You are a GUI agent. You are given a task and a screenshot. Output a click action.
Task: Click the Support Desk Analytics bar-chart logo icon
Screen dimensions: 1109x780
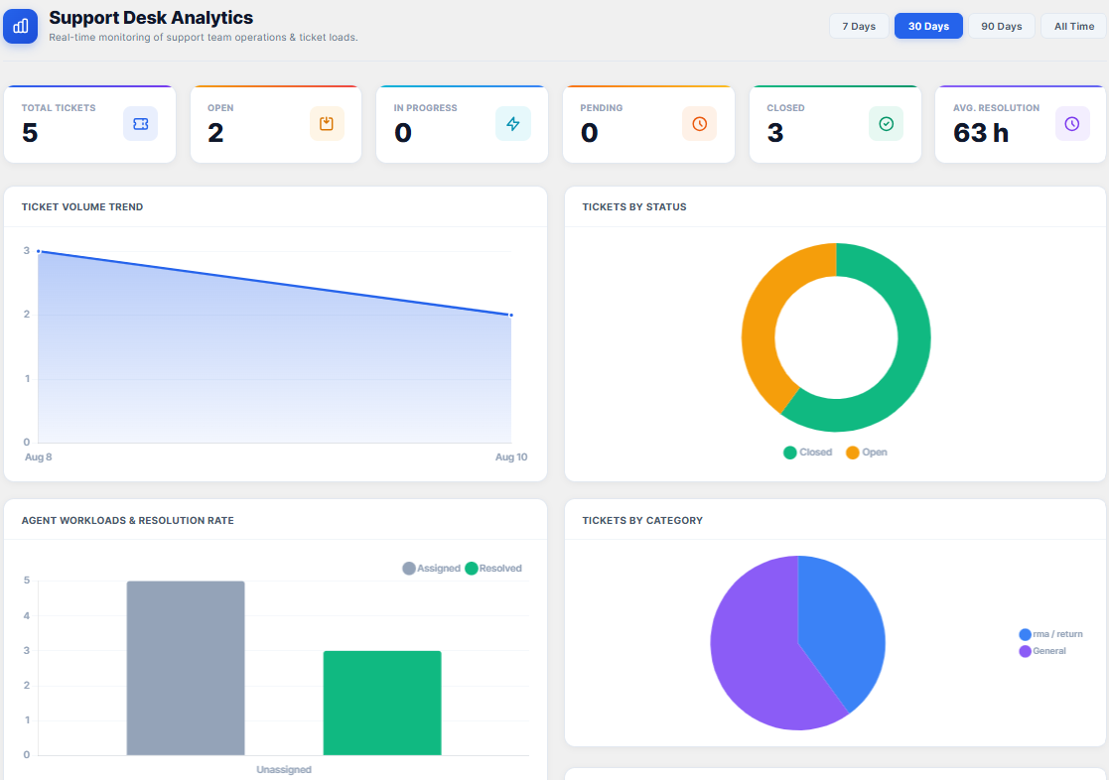[21, 26]
